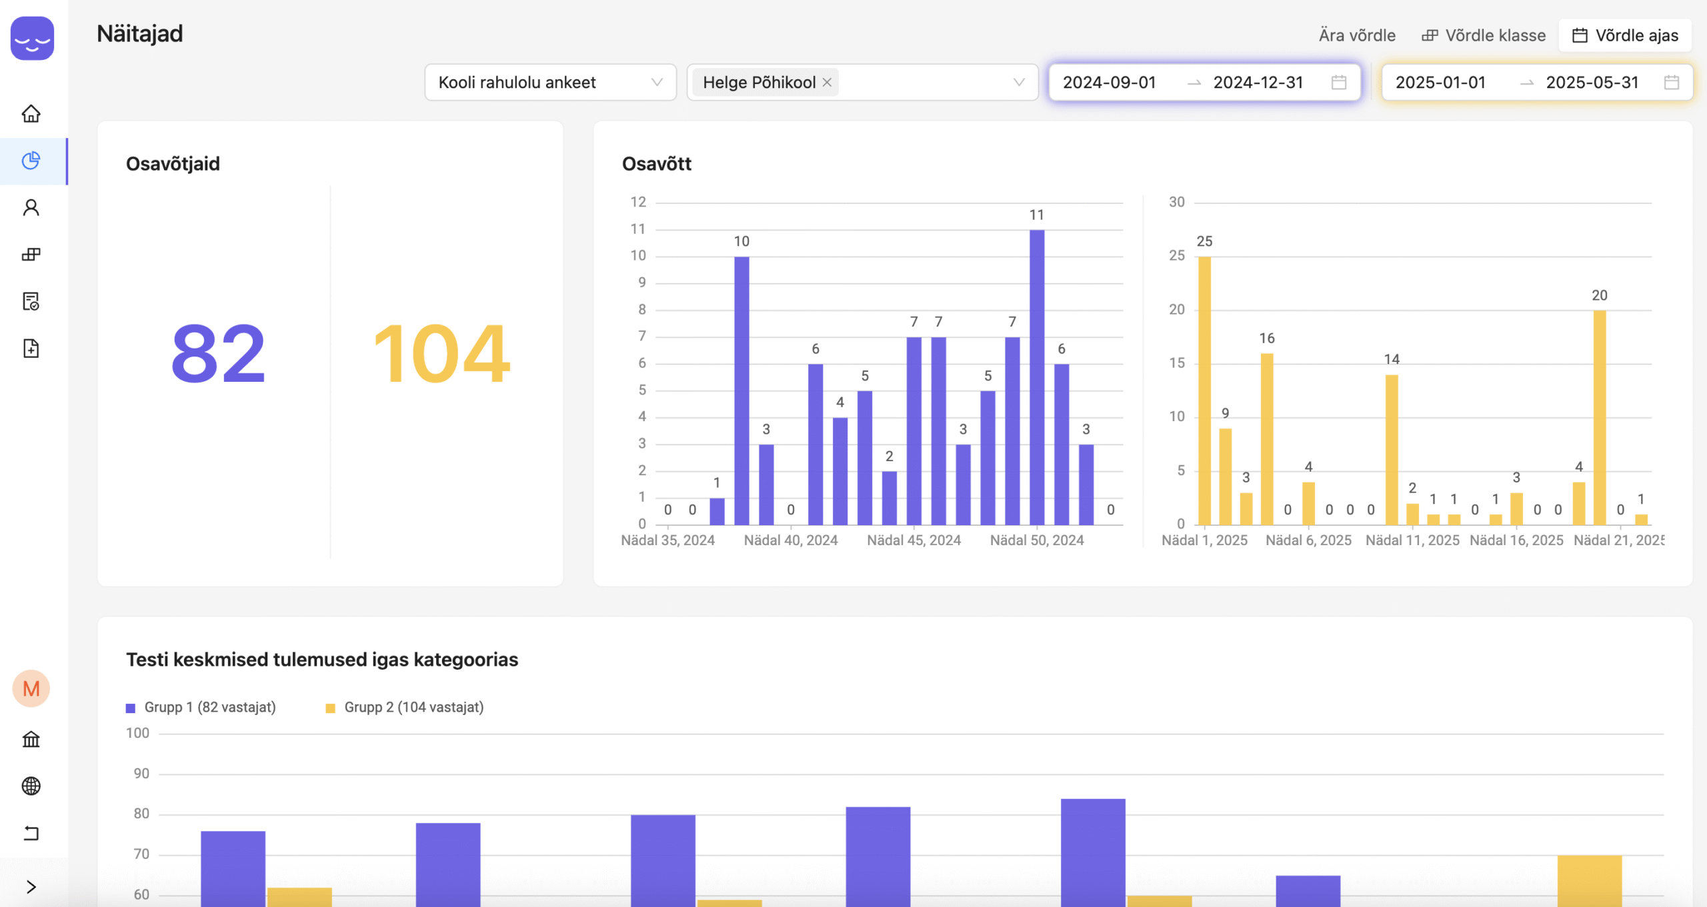
Task: Open the Kooli rahulolu ankeet dropdown
Action: click(x=551, y=82)
